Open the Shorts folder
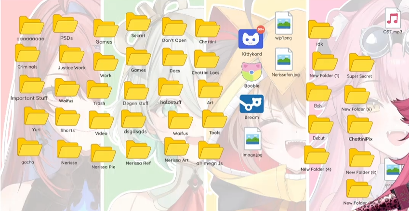The width and height of the screenshot is (409, 211). pos(67,117)
